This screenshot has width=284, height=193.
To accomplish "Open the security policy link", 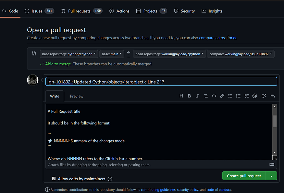I will pos(188,190).
